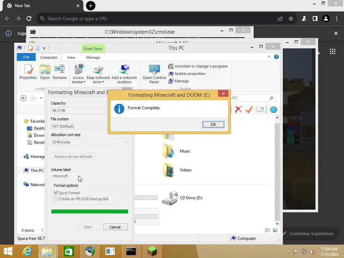Open Internet Explorer from the taskbar

tap(28, 251)
